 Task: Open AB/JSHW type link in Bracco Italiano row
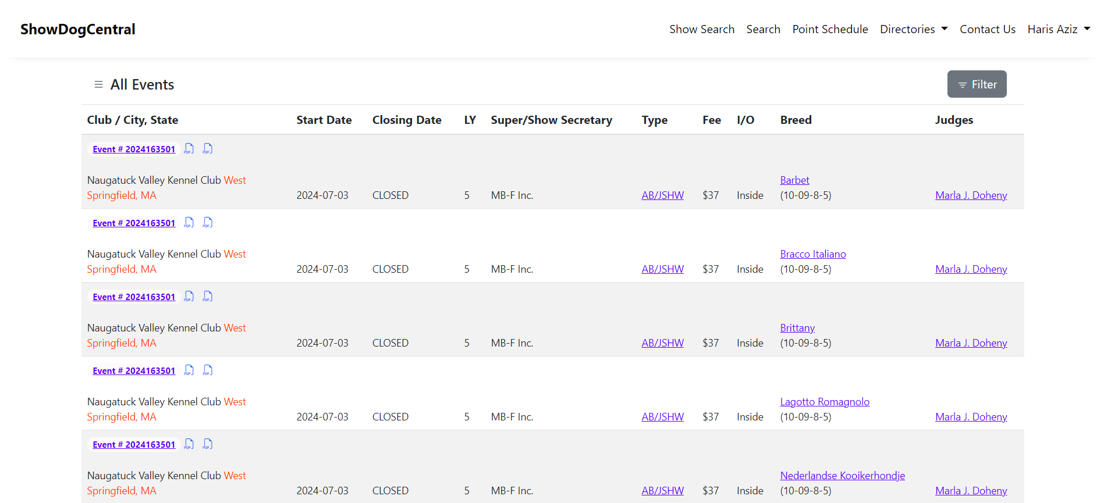coord(662,269)
